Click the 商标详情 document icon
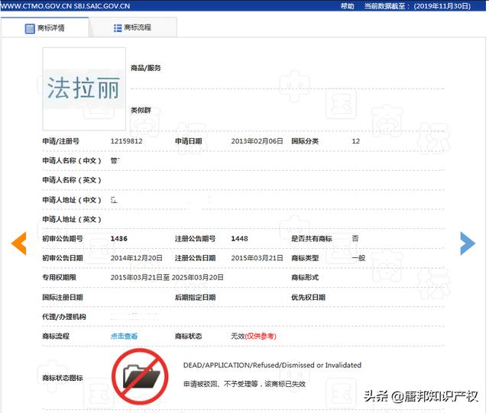The height and width of the screenshot is (413, 489). click(30, 28)
